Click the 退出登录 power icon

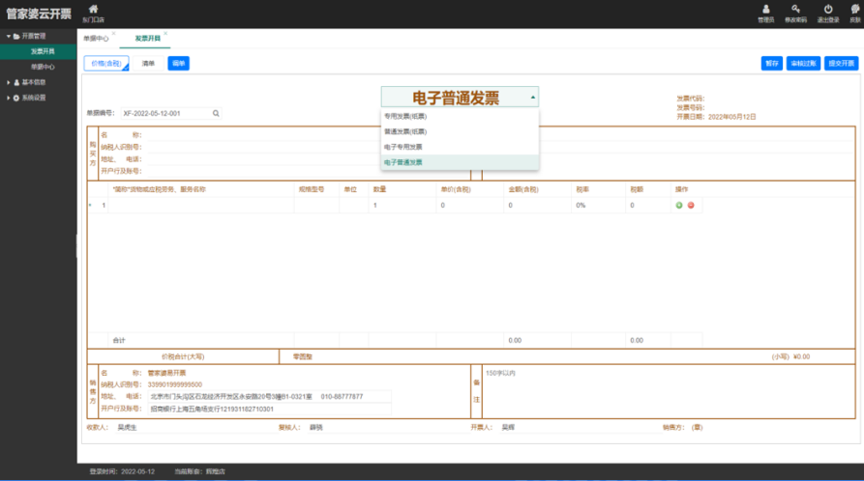click(x=827, y=9)
